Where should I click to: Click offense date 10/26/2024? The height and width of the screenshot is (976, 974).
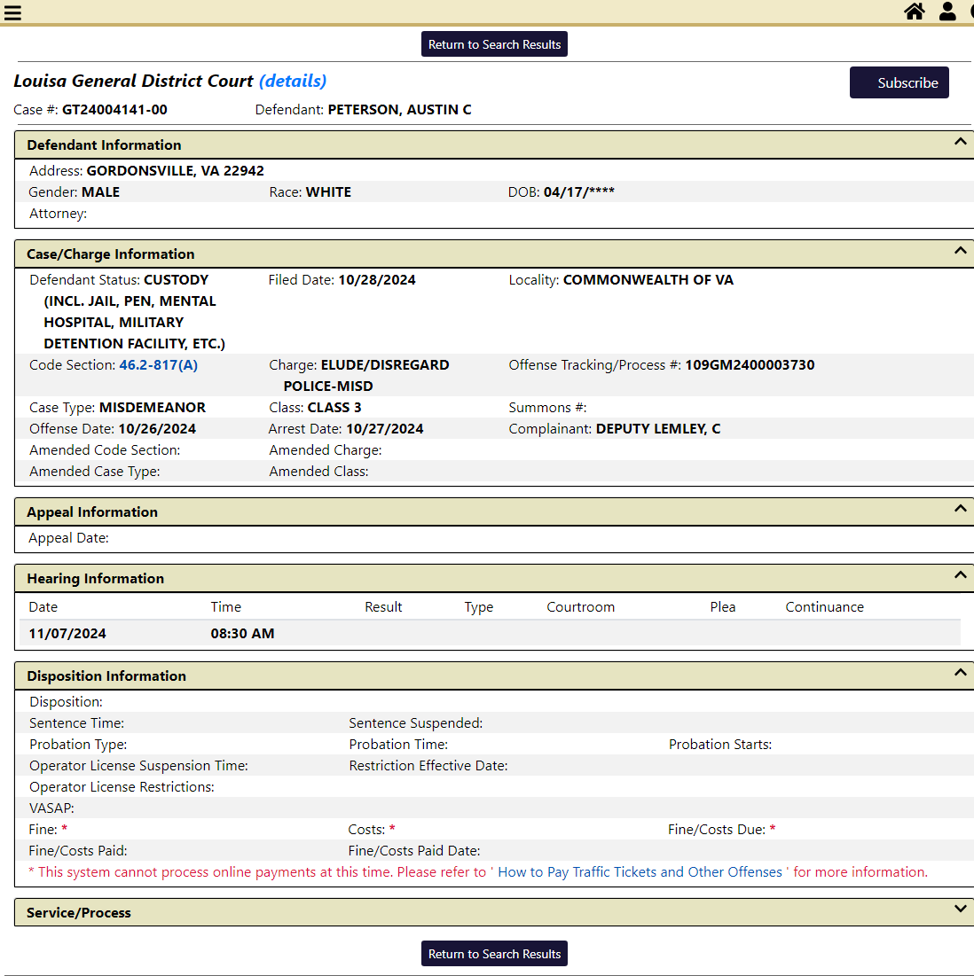pos(157,429)
